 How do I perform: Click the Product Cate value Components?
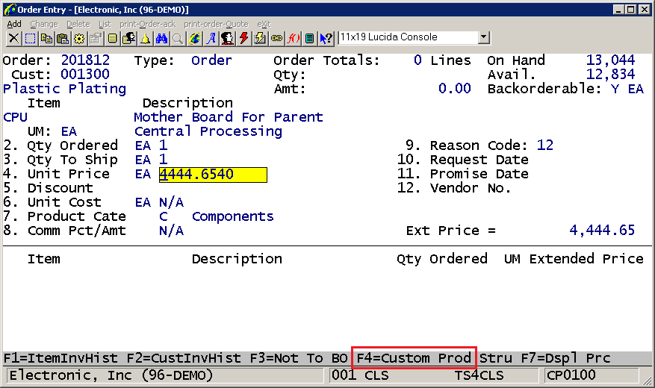(x=233, y=216)
